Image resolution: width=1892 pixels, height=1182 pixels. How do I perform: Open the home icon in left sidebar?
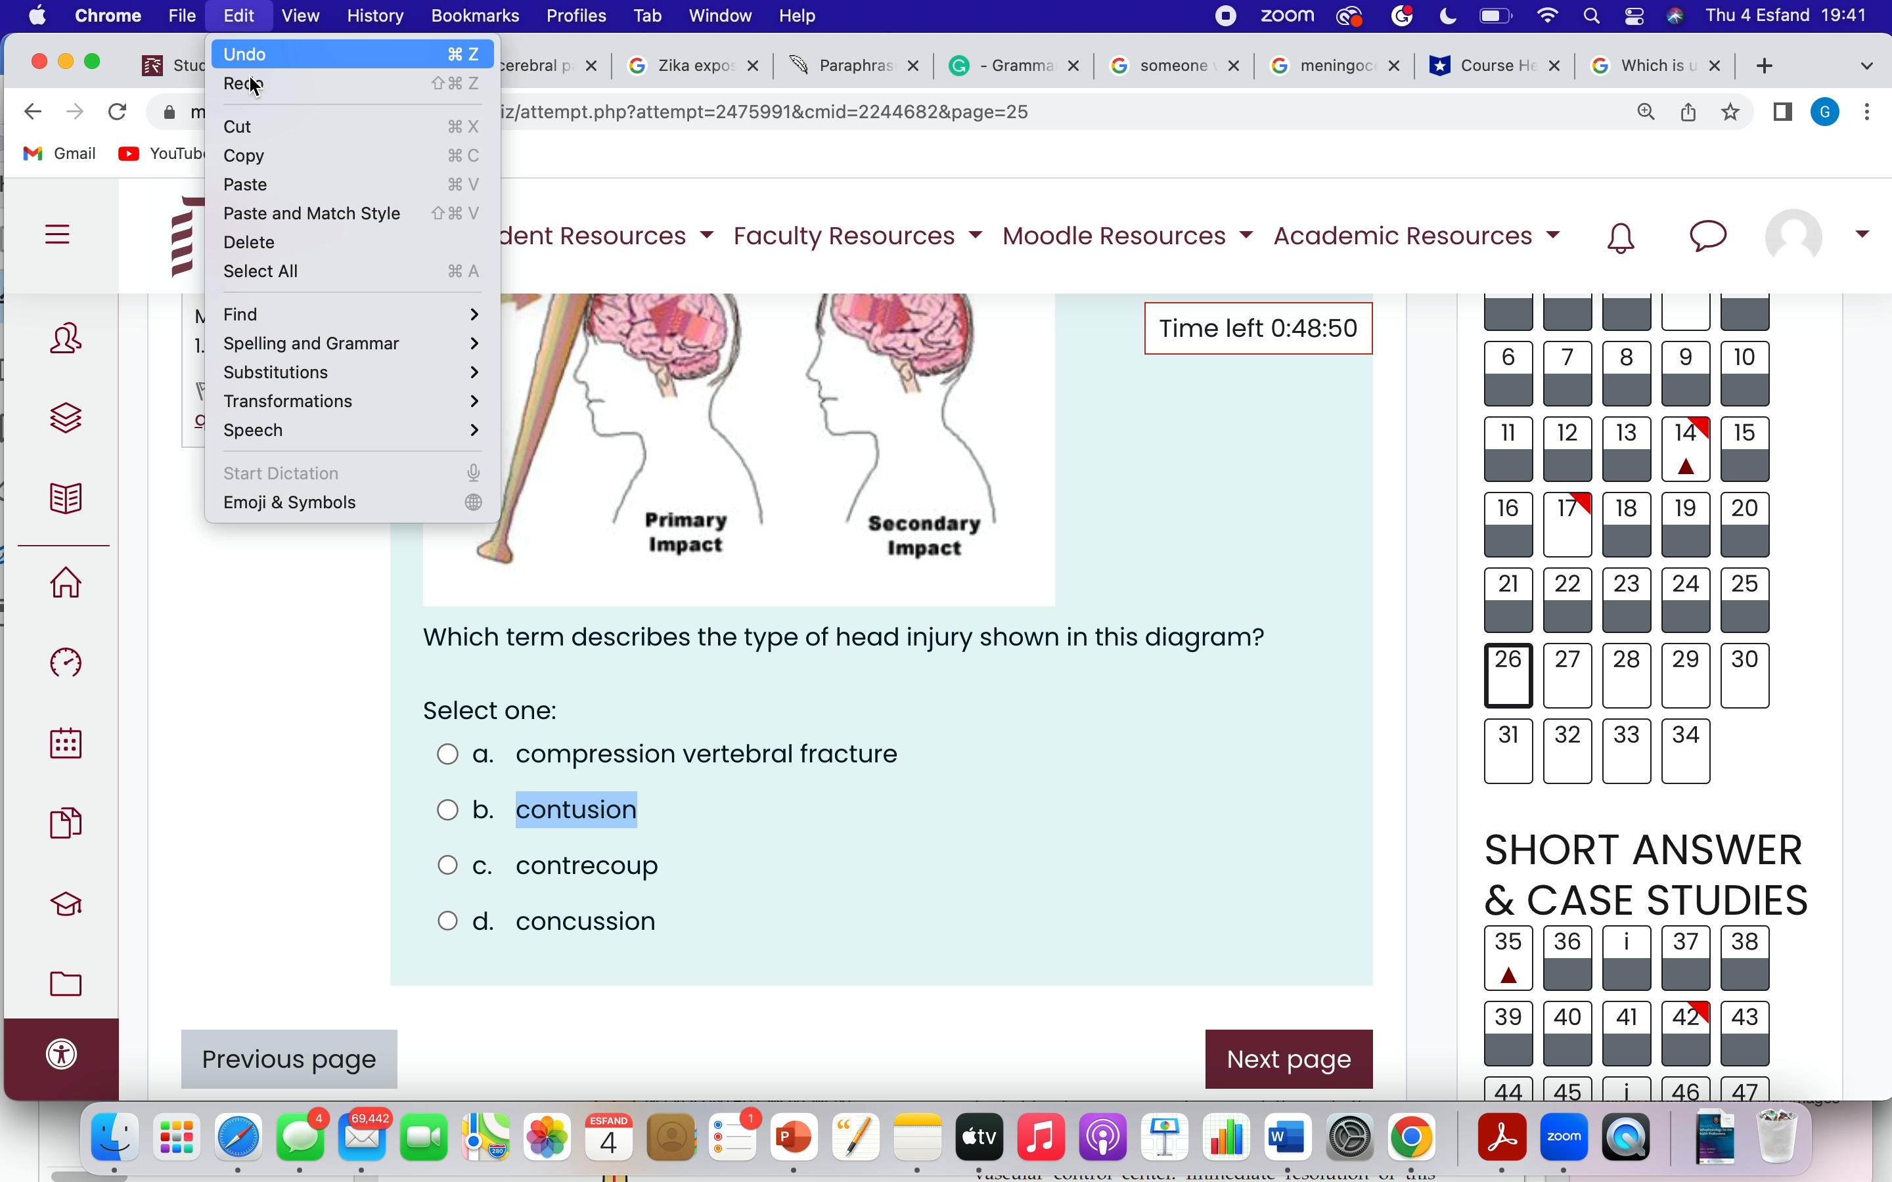coord(66,582)
